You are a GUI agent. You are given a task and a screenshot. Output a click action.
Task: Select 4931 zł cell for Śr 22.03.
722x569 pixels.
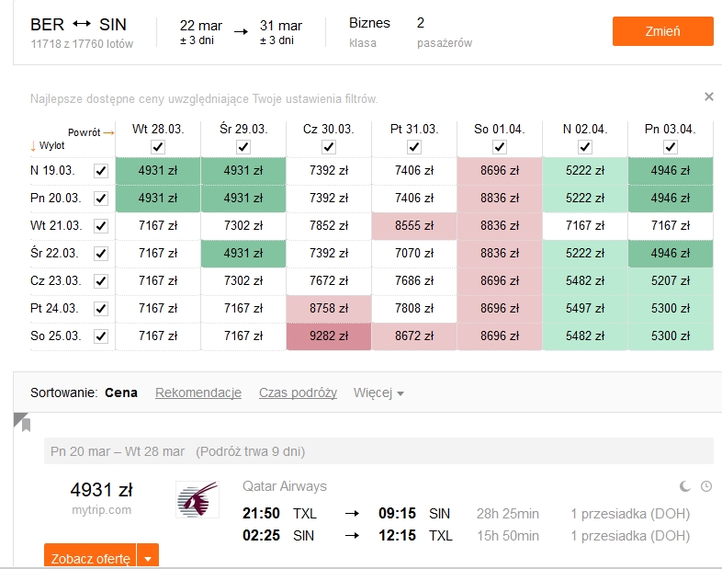[x=243, y=254]
